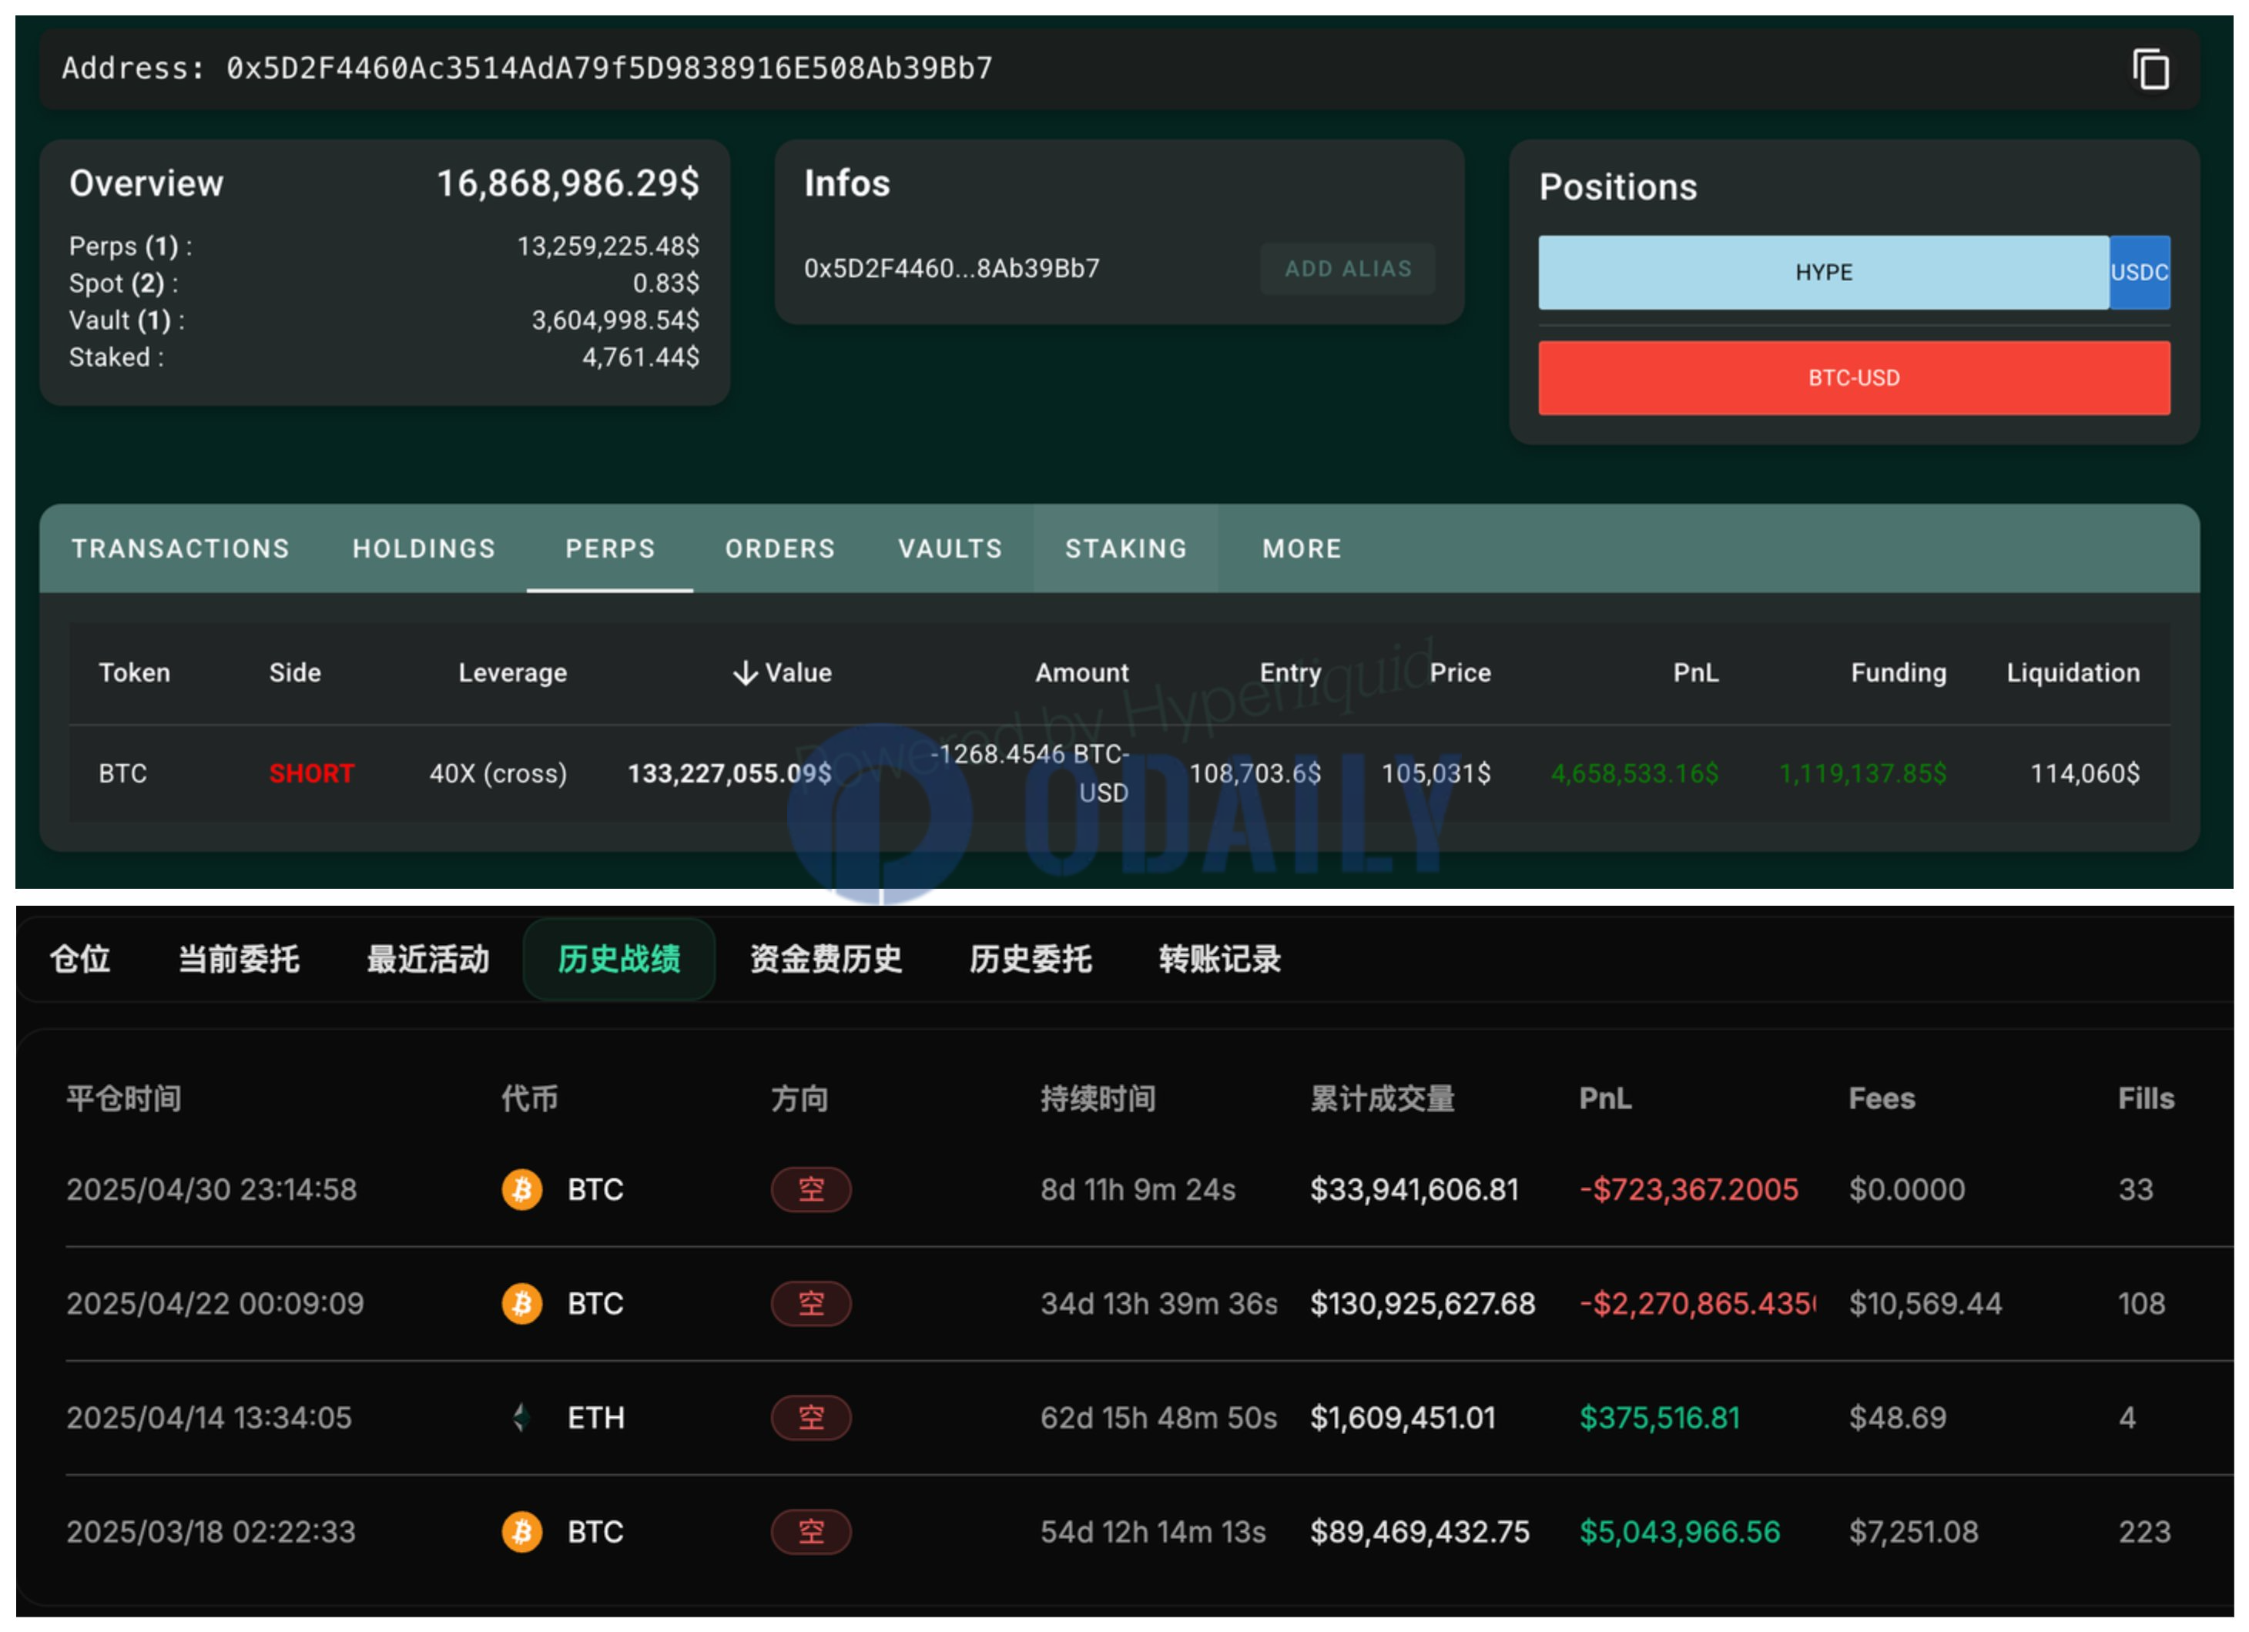Switch to the HOLDINGS tab
Viewport: 2249px width, 1632px height.
[424, 548]
